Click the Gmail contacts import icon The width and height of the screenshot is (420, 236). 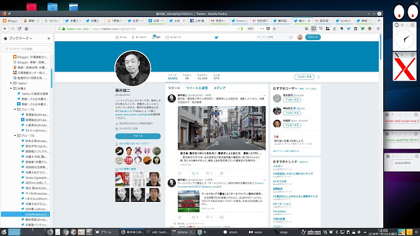coord(276,137)
